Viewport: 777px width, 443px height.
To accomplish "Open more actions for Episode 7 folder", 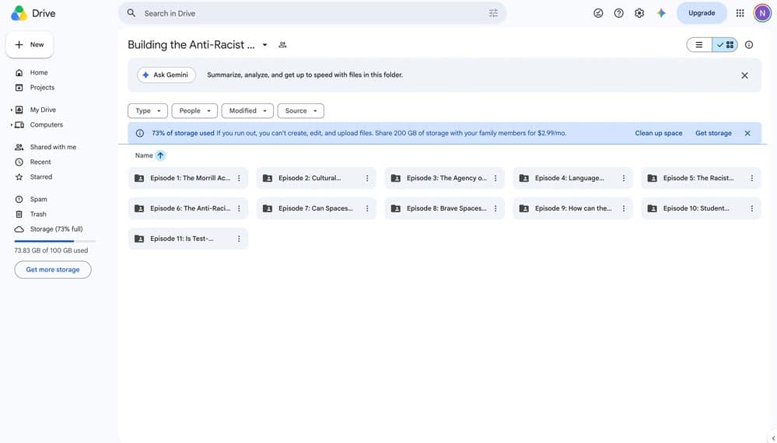I will point(367,208).
